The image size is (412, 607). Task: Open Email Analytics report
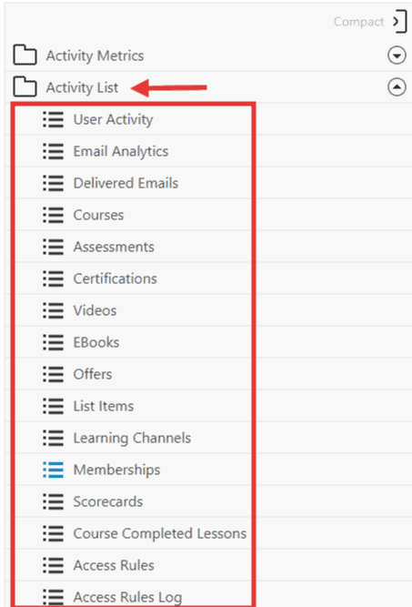coord(121,151)
